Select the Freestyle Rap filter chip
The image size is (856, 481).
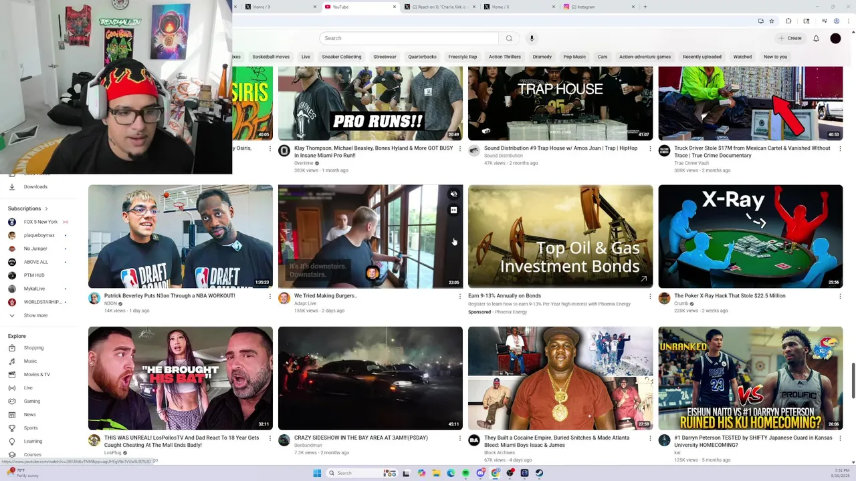(x=463, y=57)
